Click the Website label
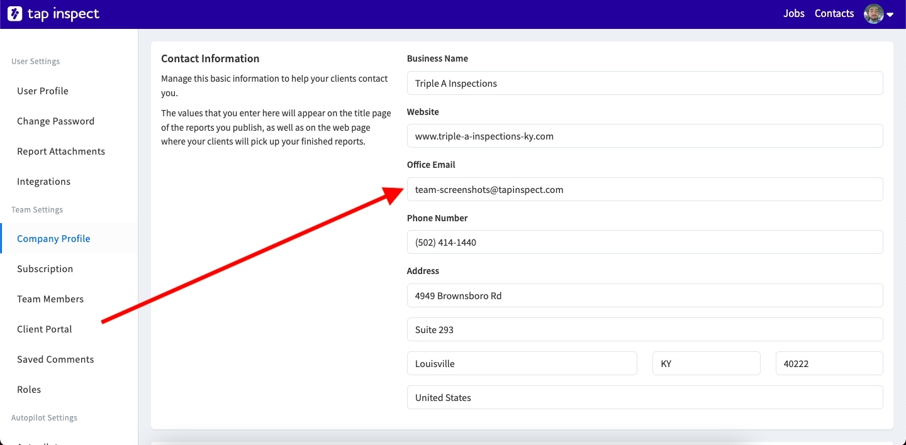 (423, 112)
